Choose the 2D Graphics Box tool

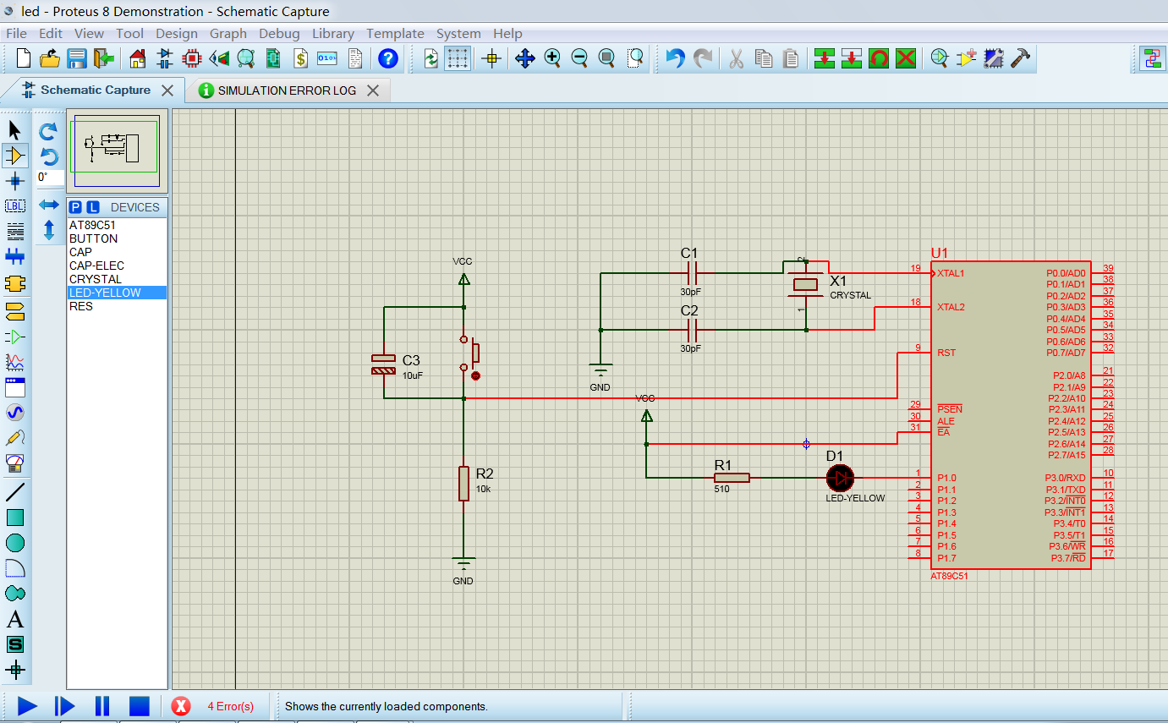[15, 518]
